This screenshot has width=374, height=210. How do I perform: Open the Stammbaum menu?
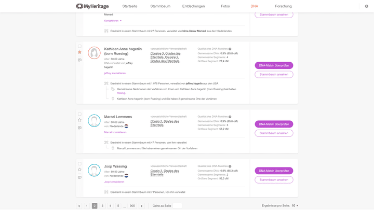[161, 6]
